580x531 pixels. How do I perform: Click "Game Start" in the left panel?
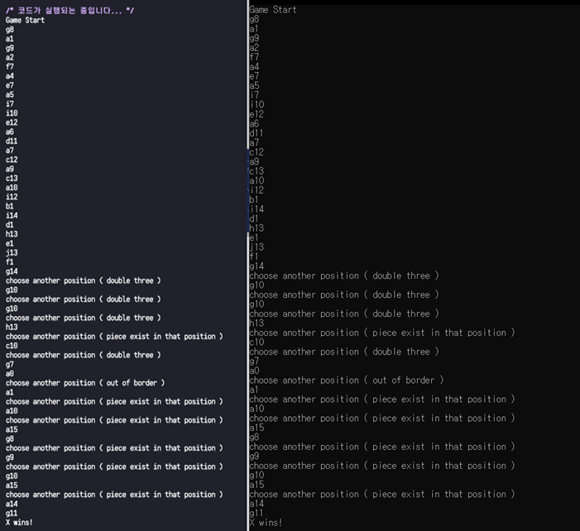pyautogui.click(x=25, y=20)
